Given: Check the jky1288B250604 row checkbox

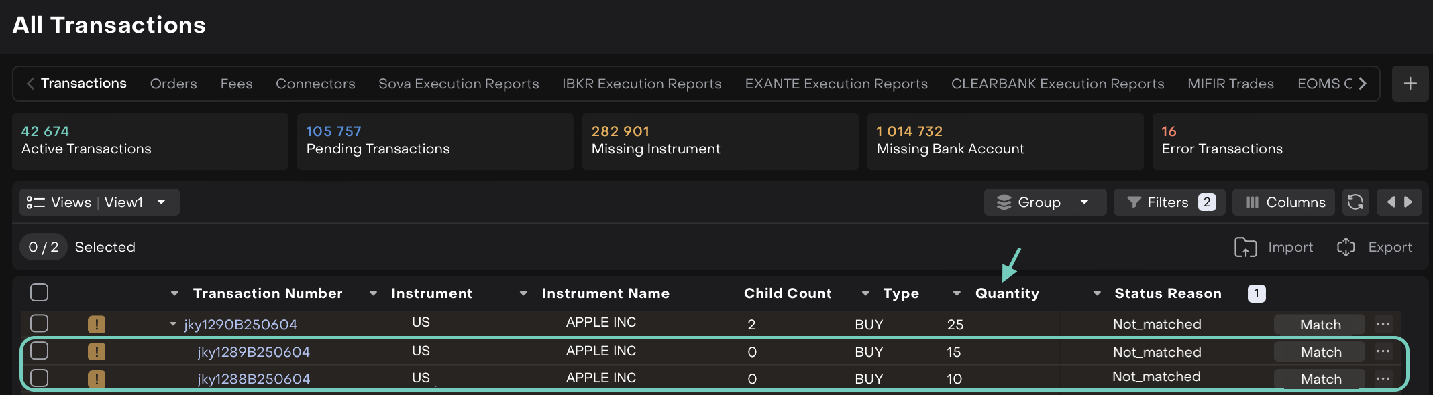Looking at the screenshot, I should coord(40,378).
